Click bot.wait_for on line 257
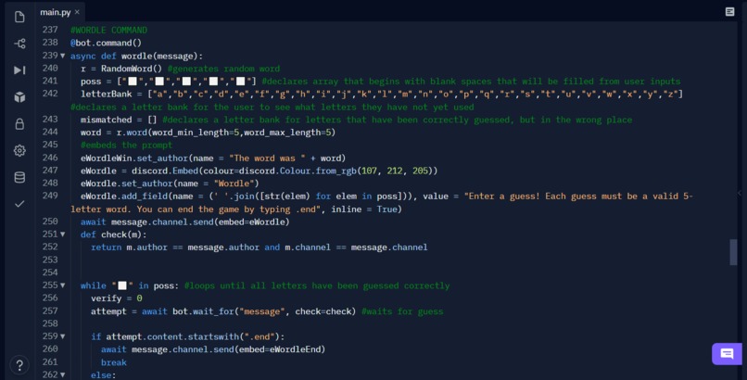747x380 pixels. pos(203,311)
